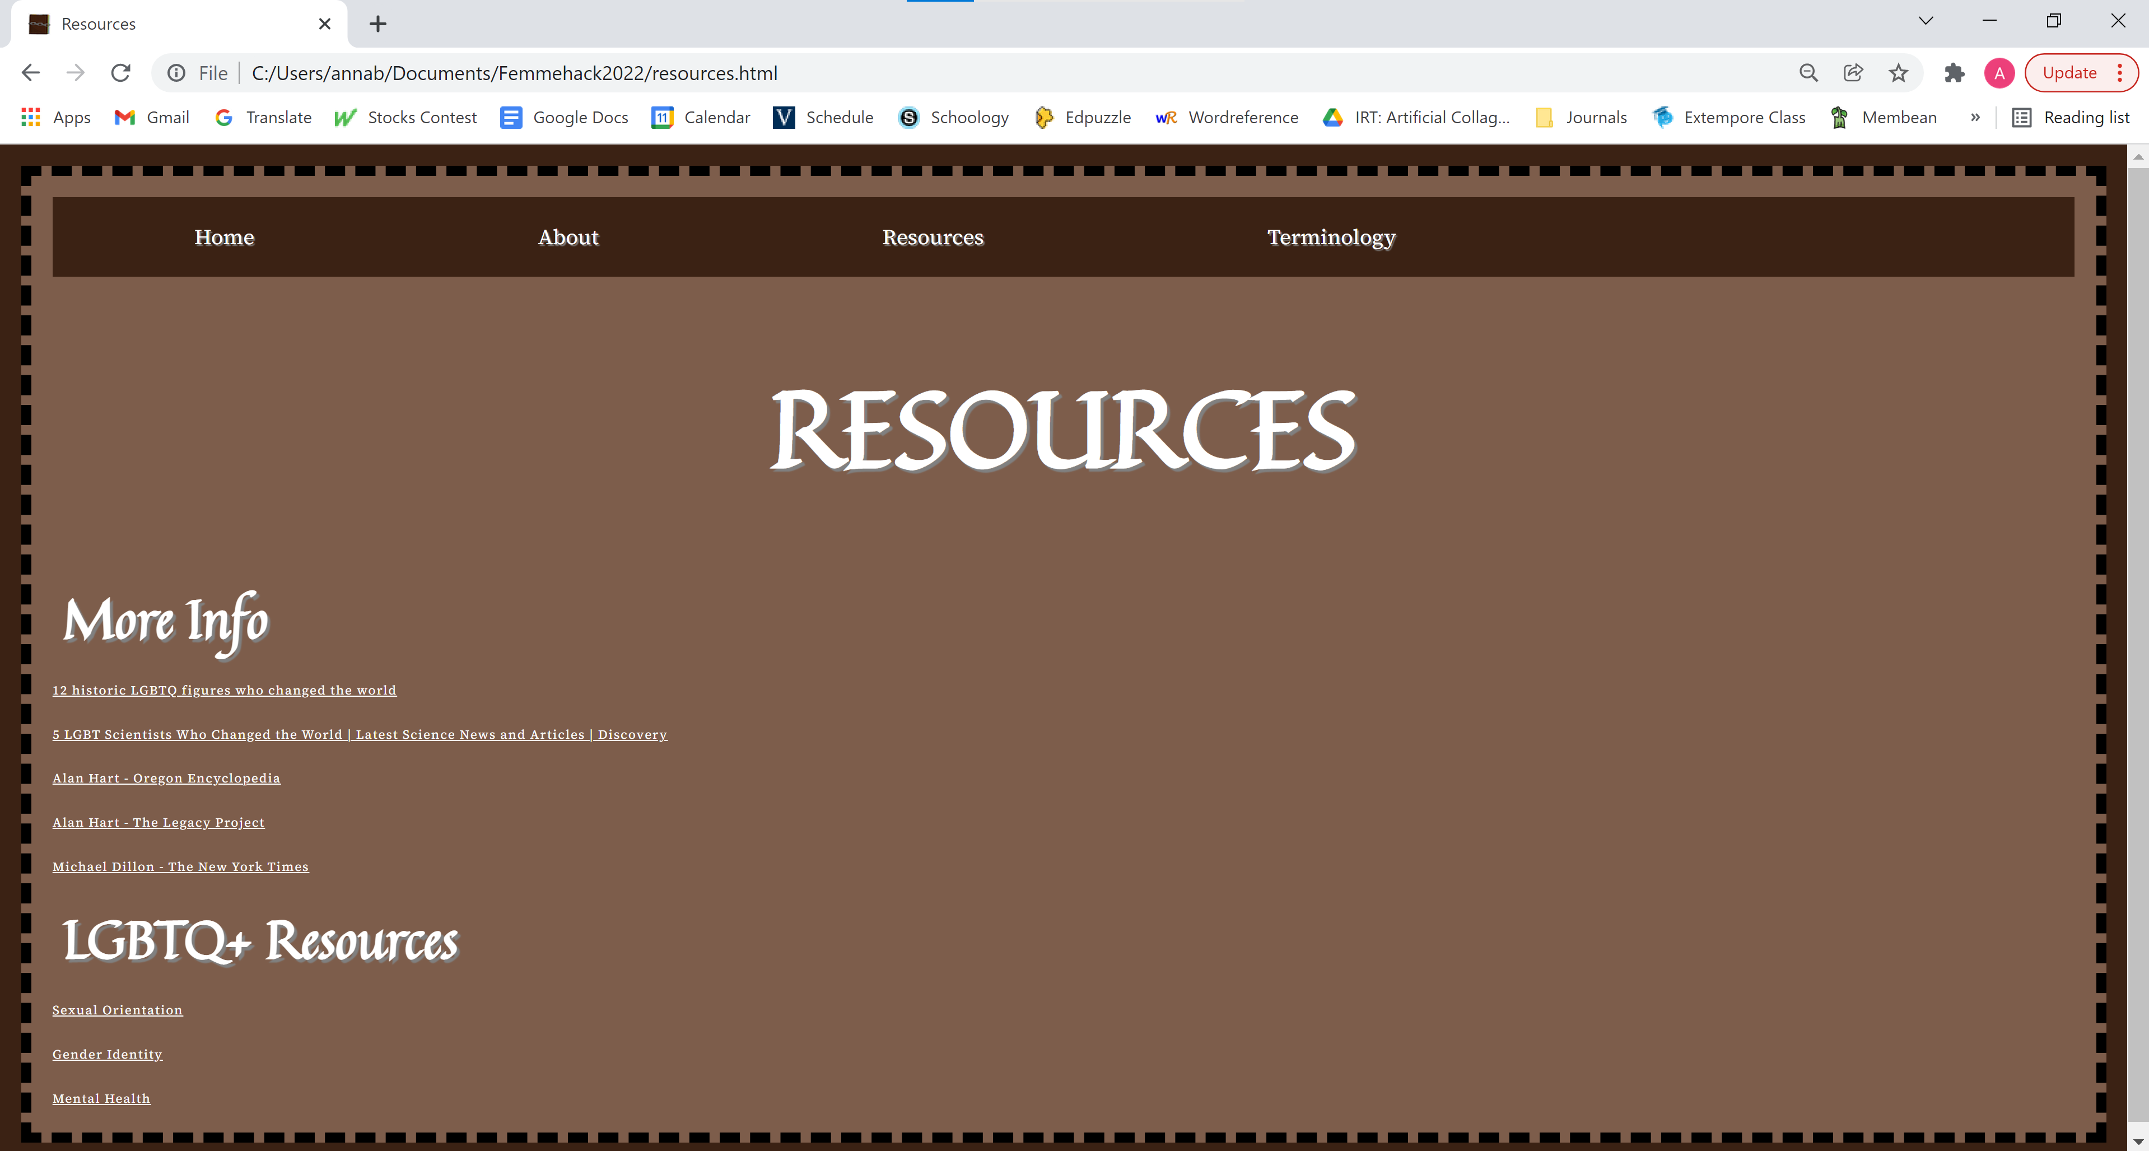This screenshot has width=2149, height=1151.
Task: Expand hidden bookmarks chevron
Action: (x=1975, y=118)
